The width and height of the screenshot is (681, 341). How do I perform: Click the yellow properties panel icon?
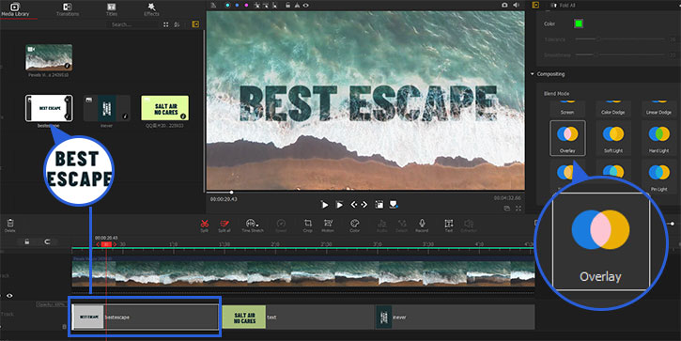coord(535,5)
